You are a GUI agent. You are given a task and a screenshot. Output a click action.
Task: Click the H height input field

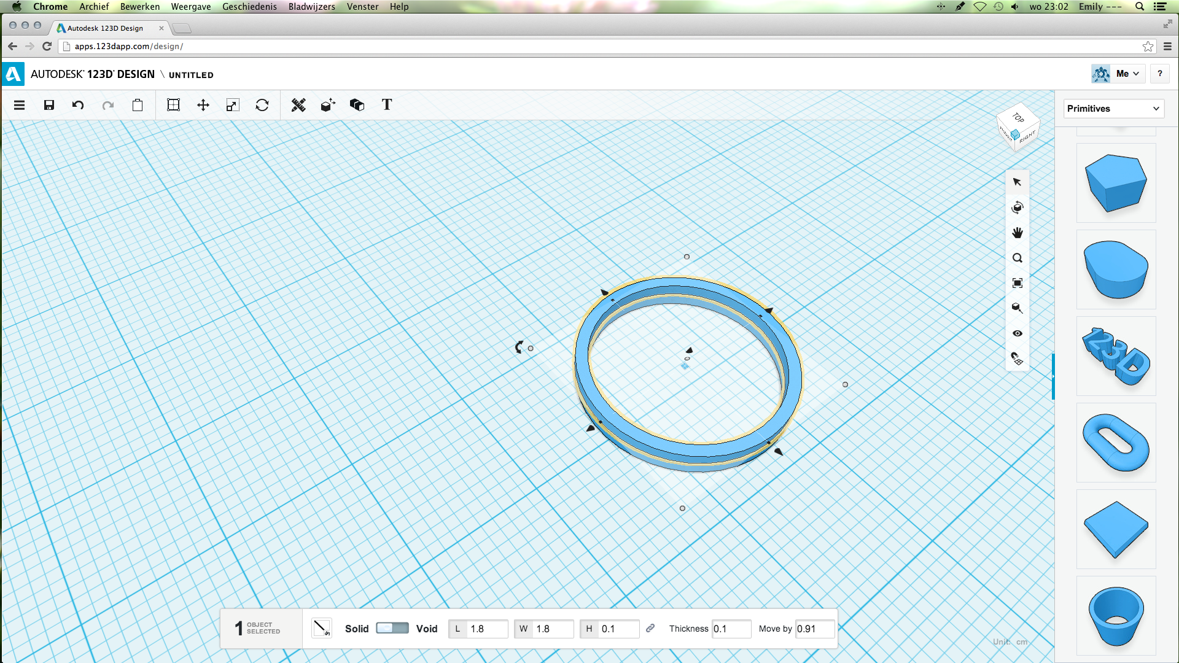pos(619,629)
